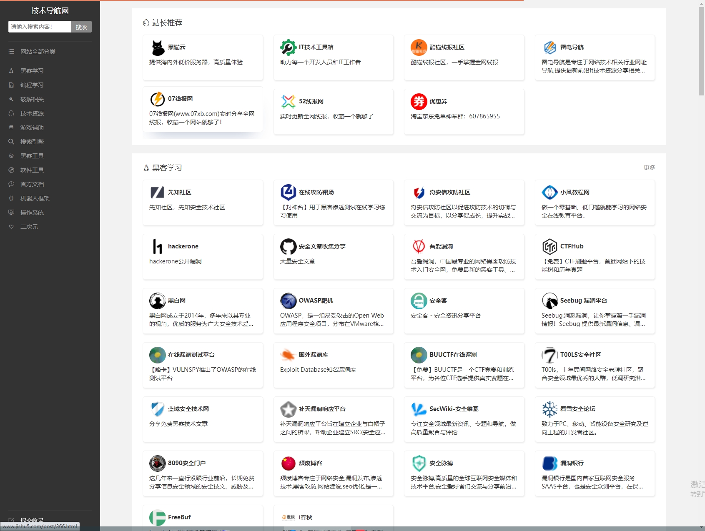Click the FreeBuf green logo icon
The image size is (705, 531).
[x=158, y=518]
